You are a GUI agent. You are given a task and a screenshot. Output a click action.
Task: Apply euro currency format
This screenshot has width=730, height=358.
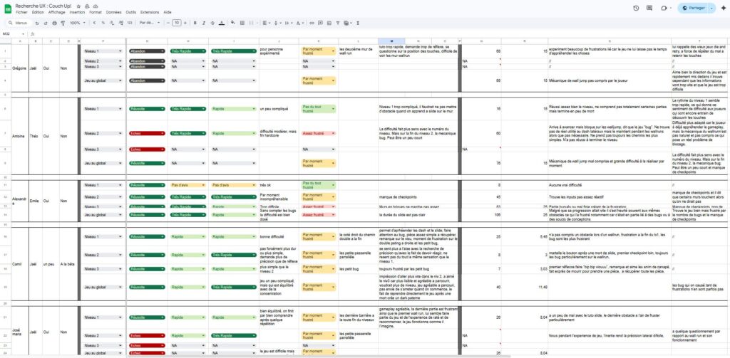[95, 23]
